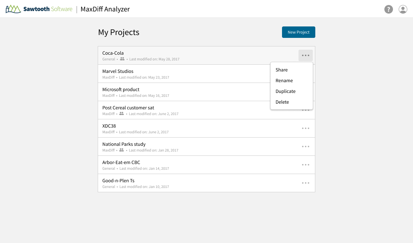Click the Sawtooth Software logo
The width and height of the screenshot is (413, 243).
click(x=39, y=9)
